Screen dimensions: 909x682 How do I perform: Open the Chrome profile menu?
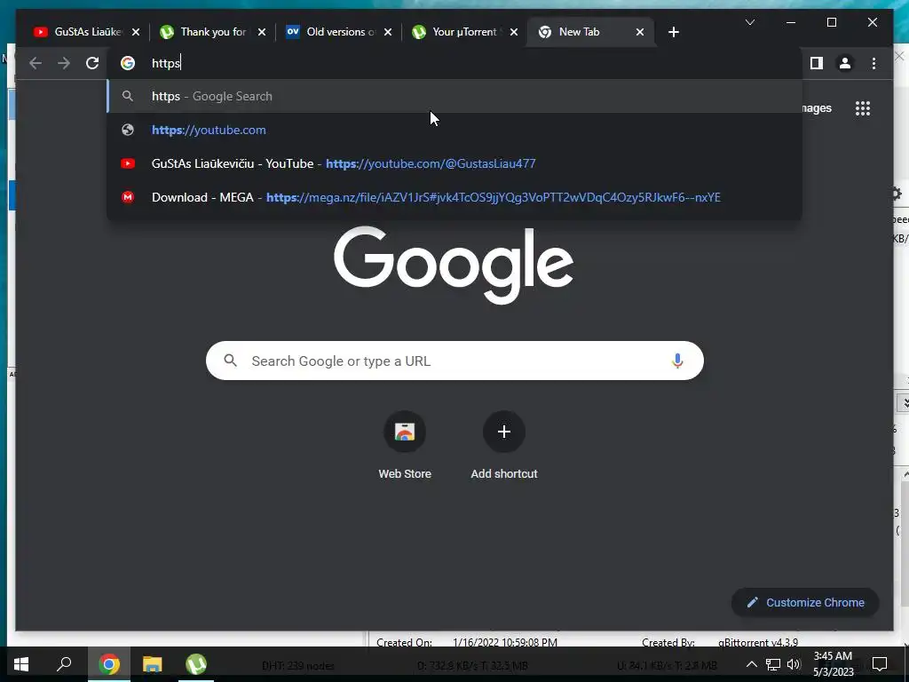tap(845, 63)
